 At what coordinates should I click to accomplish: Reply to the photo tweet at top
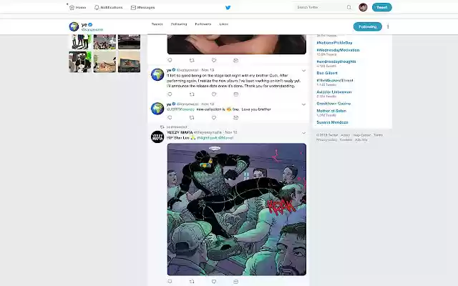pyautogui.click(x=170, y=60)
